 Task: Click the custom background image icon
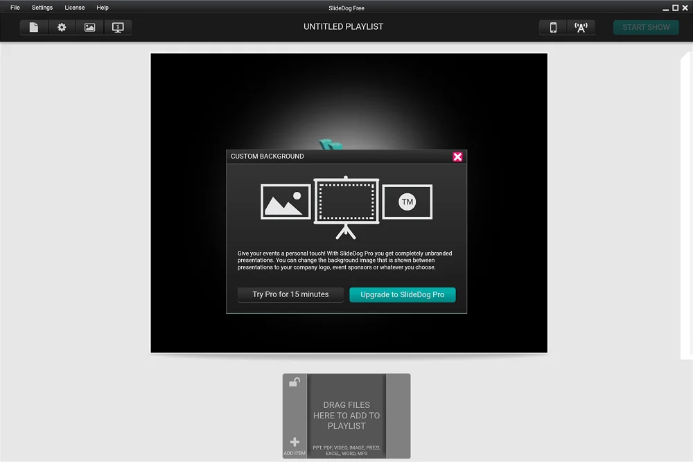coord(89,28)
